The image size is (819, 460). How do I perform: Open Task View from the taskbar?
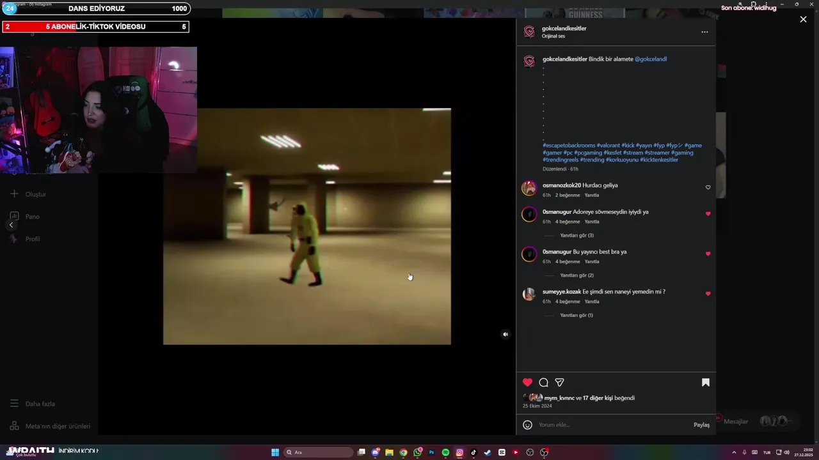362,452
